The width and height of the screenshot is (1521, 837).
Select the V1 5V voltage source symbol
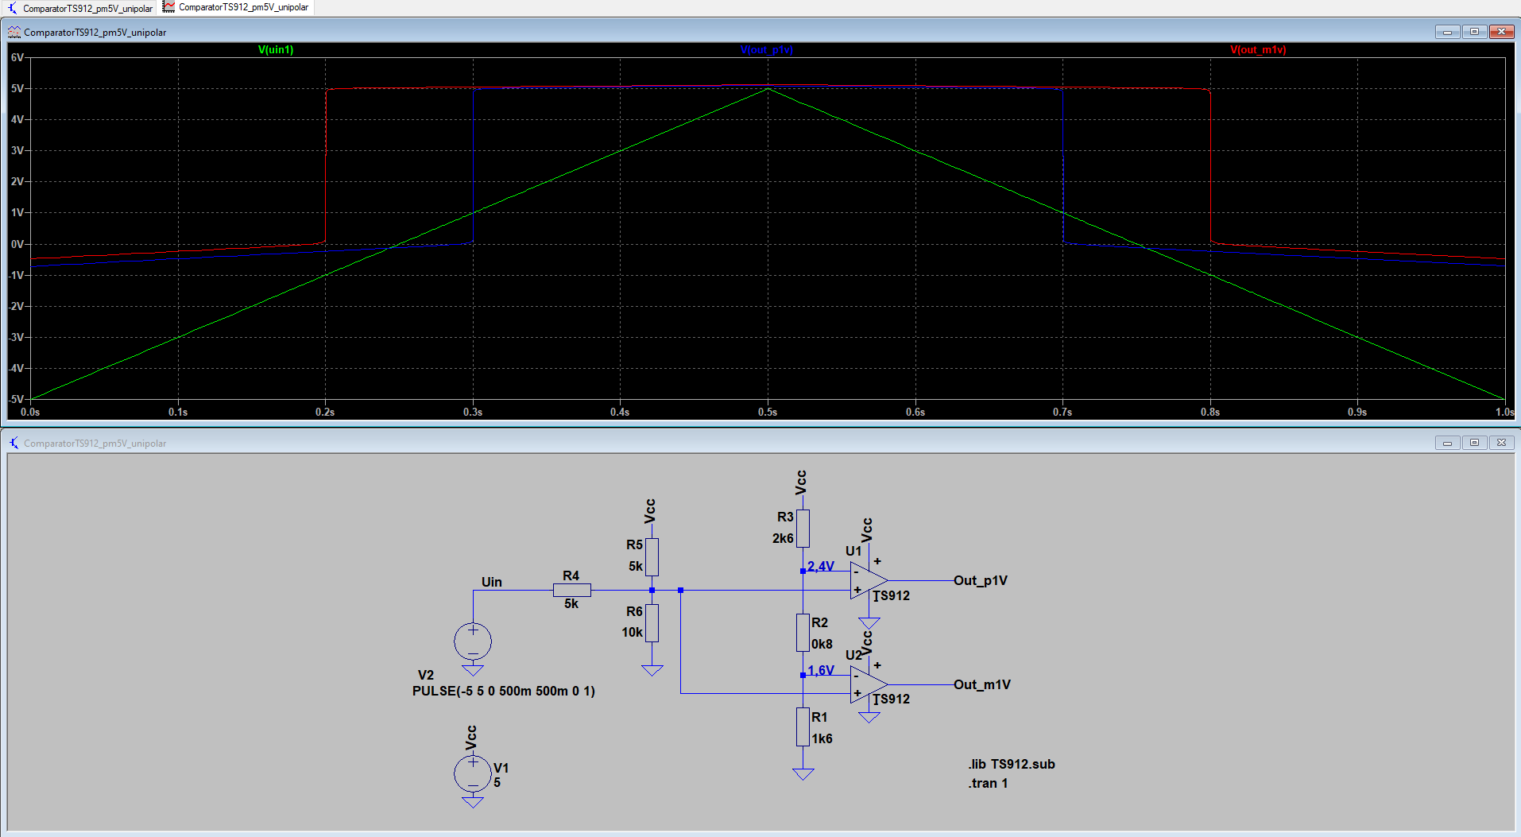[473, 773]
